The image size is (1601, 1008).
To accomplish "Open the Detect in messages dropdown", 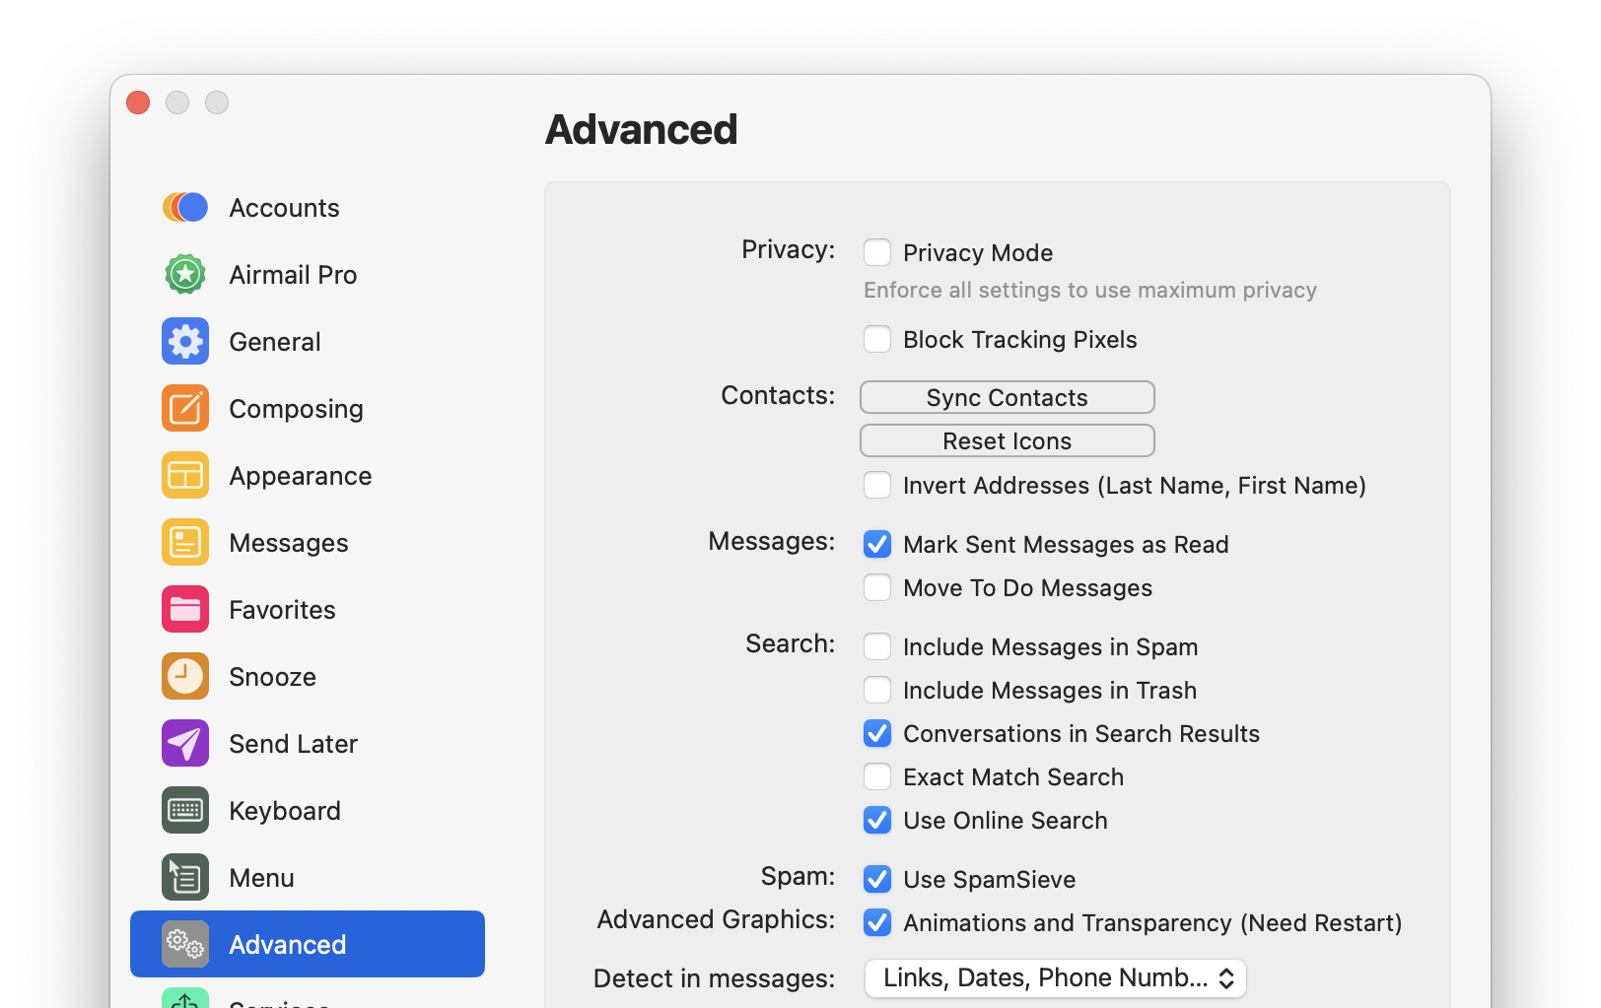I will 1054,978.
